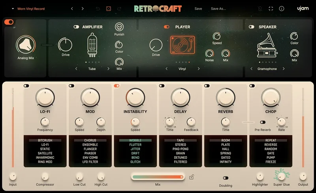Screen dimensions: 316x193
Task: Select next speaker after Gramophone
Action: pyautogui.click(x=284, y=69)
